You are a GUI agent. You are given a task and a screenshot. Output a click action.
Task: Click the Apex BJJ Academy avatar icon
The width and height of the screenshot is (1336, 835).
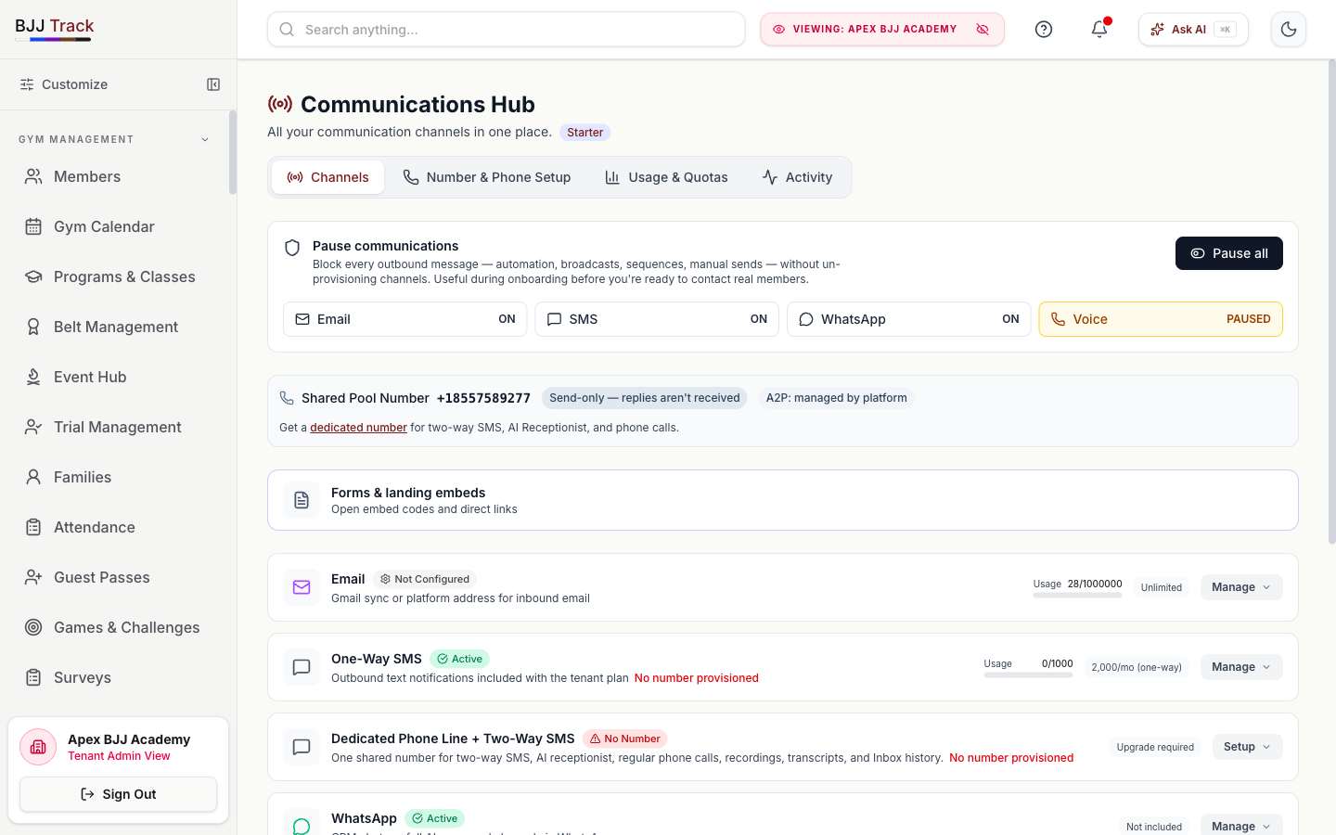pos(38,747)
